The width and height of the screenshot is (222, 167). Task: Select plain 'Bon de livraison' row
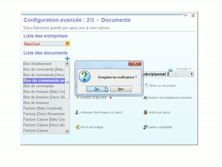click(x=44, y=103)
